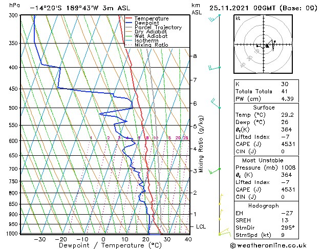Select the Parcel Trajectory legend entry
The image size is (322, 249).
point(158,27)
